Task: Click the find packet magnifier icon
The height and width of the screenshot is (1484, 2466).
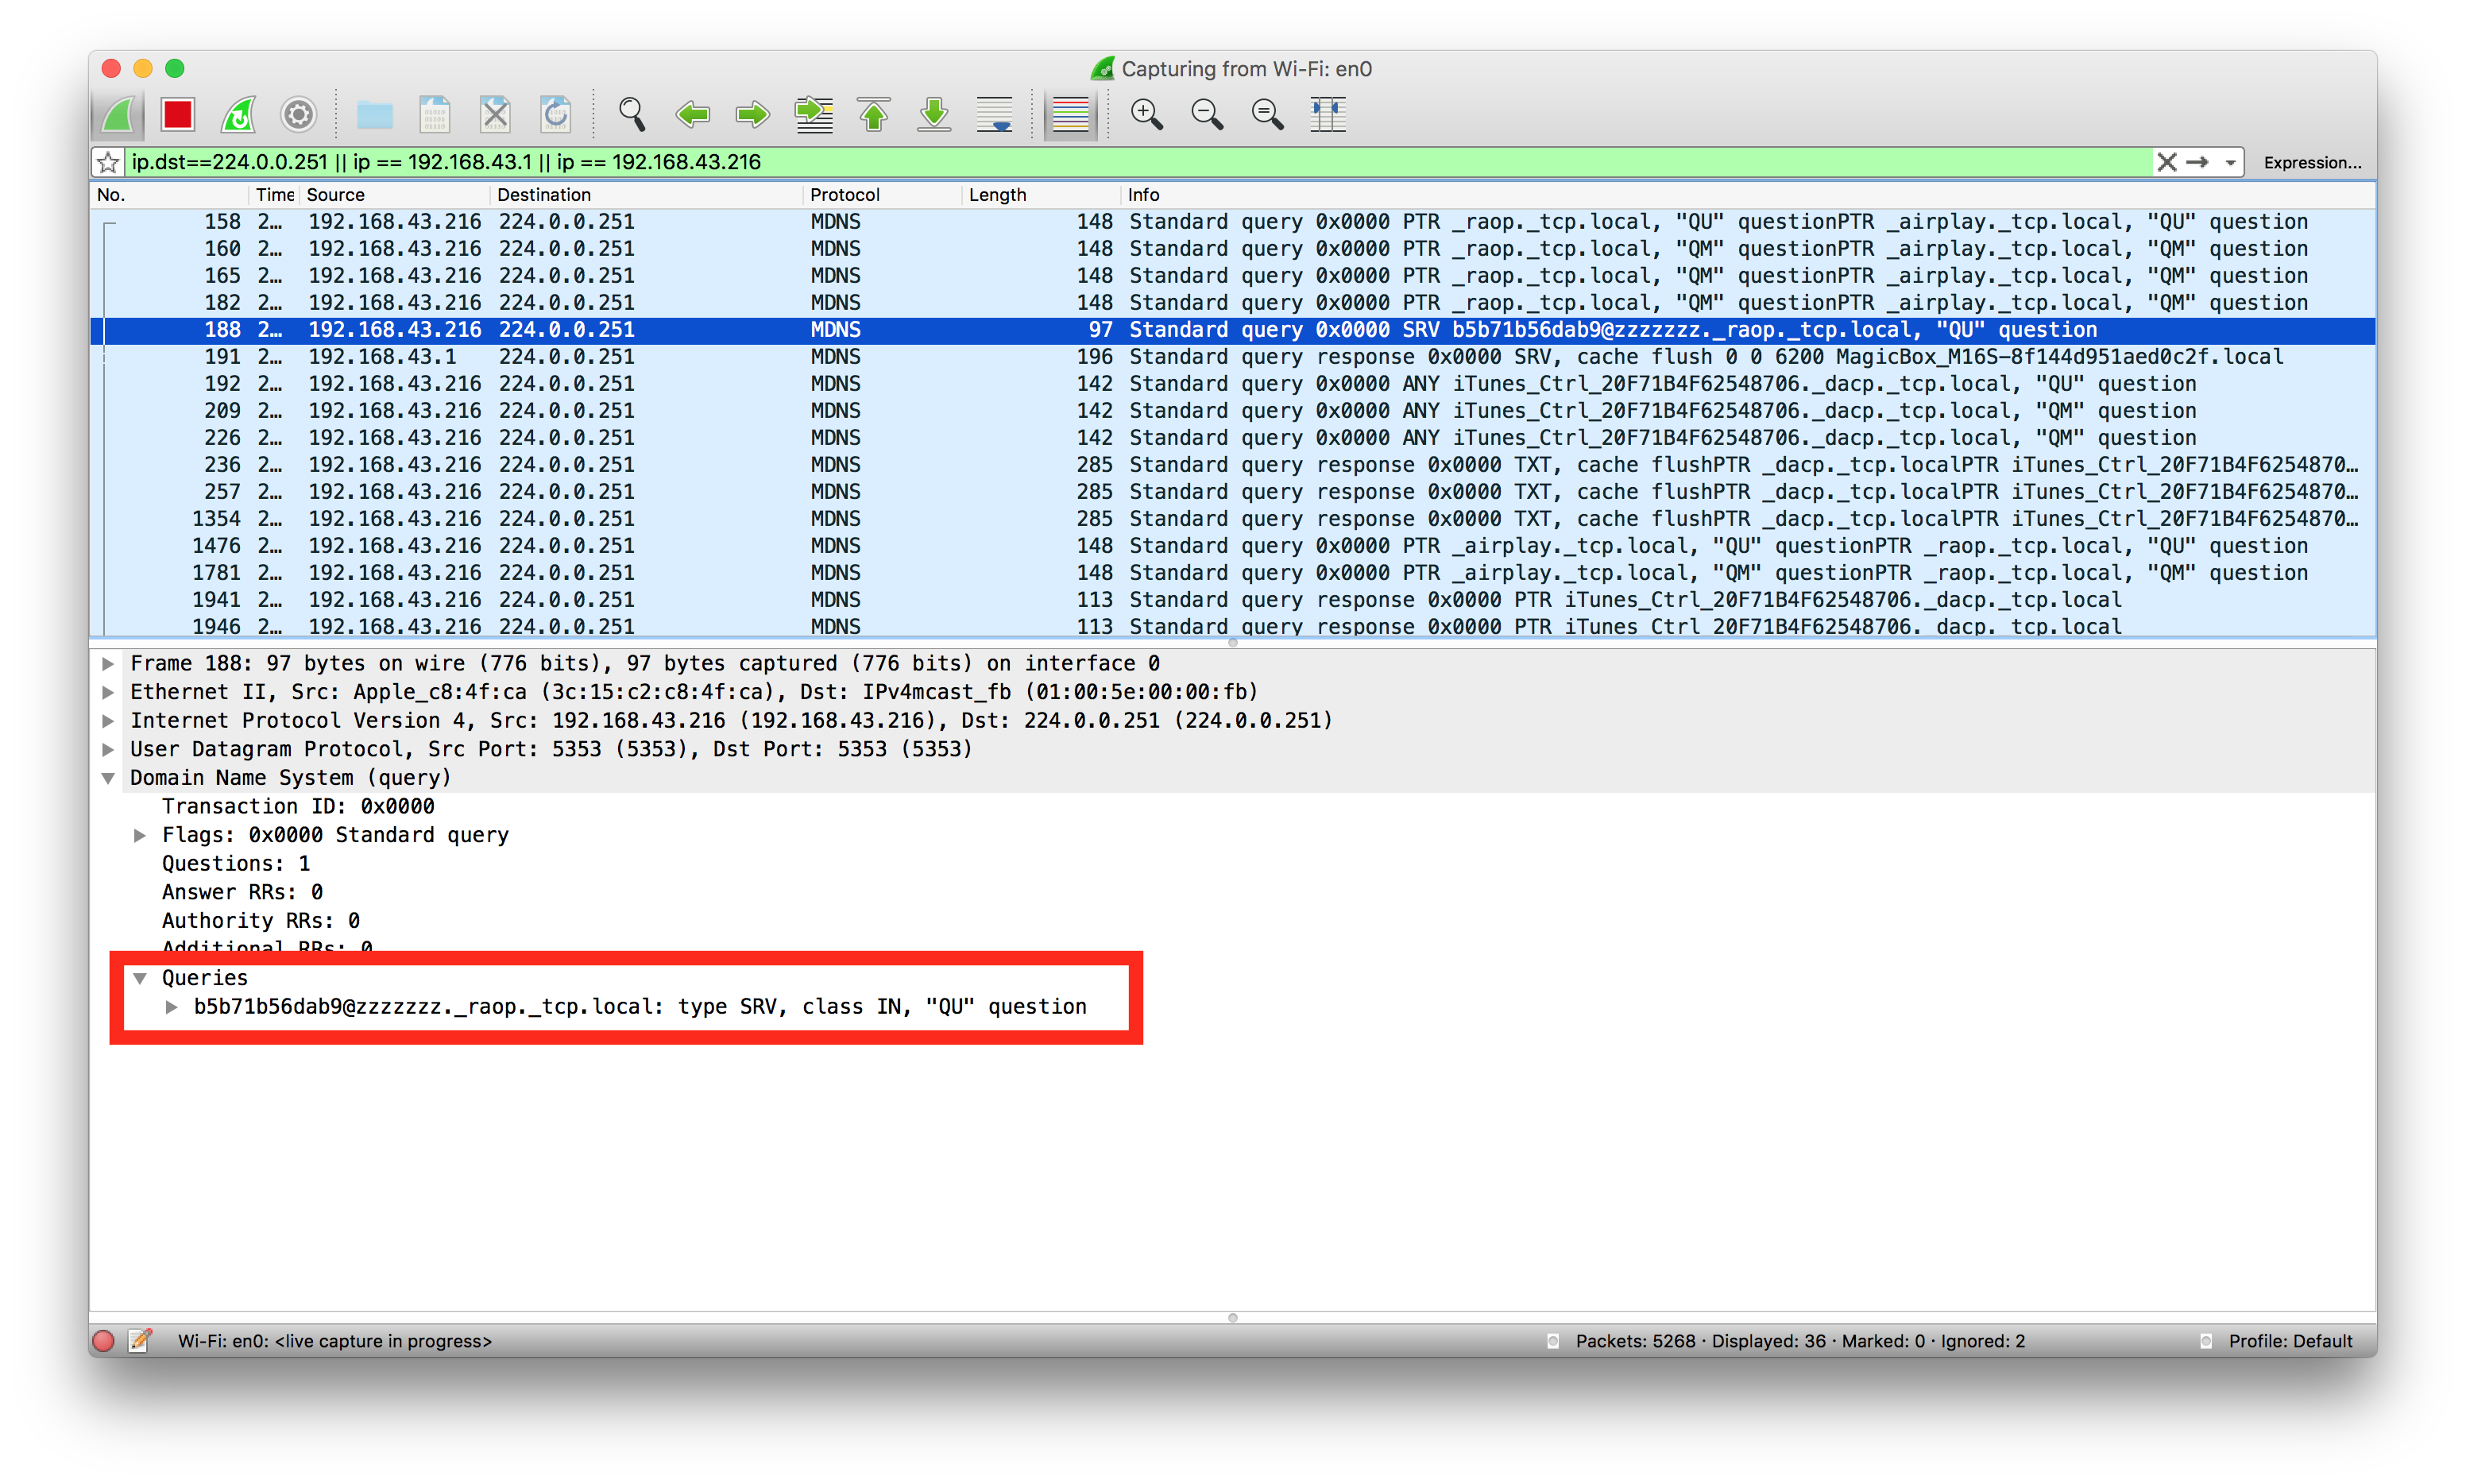Action: [631, 114]
